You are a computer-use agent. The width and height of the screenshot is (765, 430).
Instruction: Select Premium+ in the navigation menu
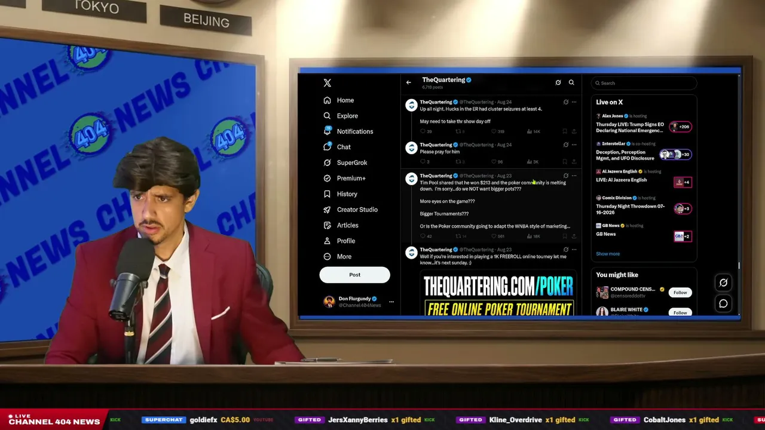pos(351,178)
